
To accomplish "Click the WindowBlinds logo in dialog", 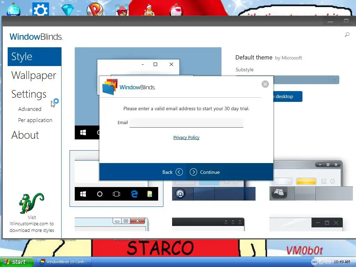I will [x=129, y=87].
